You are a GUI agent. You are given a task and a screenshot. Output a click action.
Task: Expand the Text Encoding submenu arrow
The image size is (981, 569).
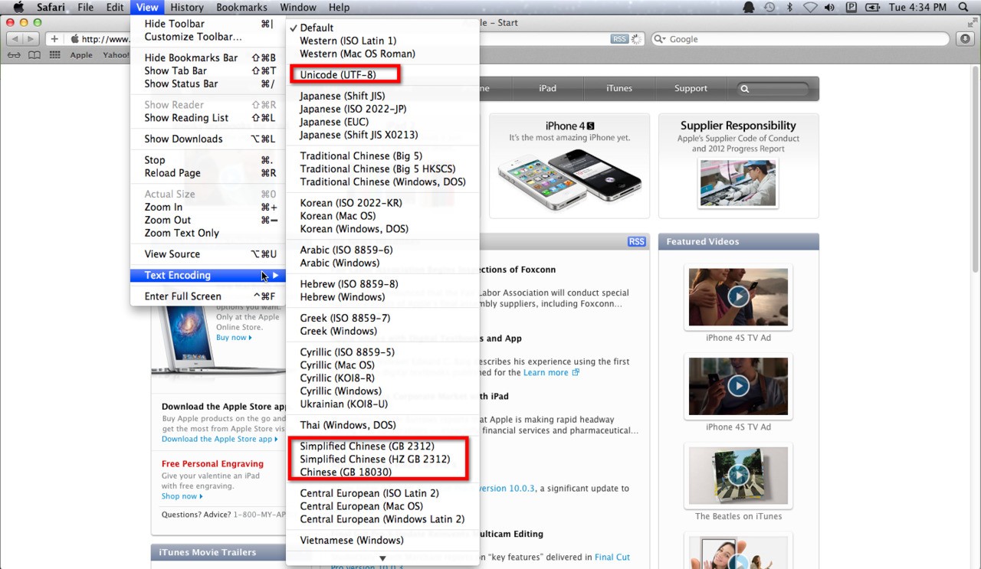pyautogui.click(x=275, y=276)
